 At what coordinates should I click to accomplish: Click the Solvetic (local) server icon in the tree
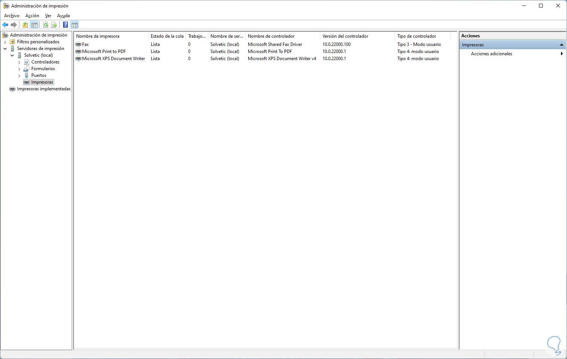tap(19, 55)
